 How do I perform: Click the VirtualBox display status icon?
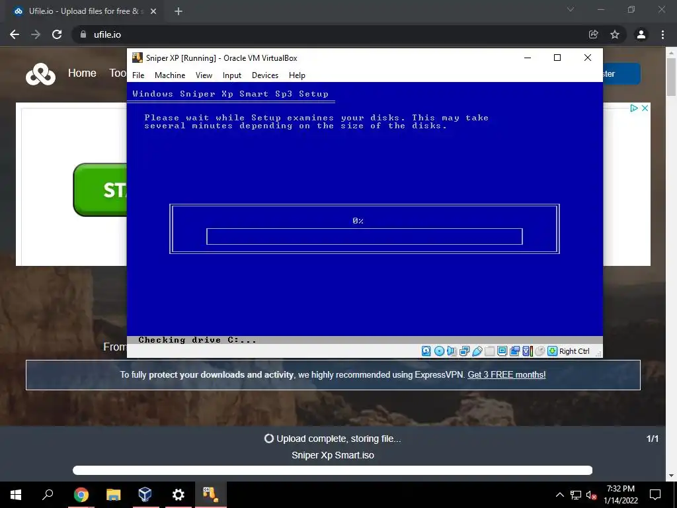pyautogui.click(x=502, y=351)
